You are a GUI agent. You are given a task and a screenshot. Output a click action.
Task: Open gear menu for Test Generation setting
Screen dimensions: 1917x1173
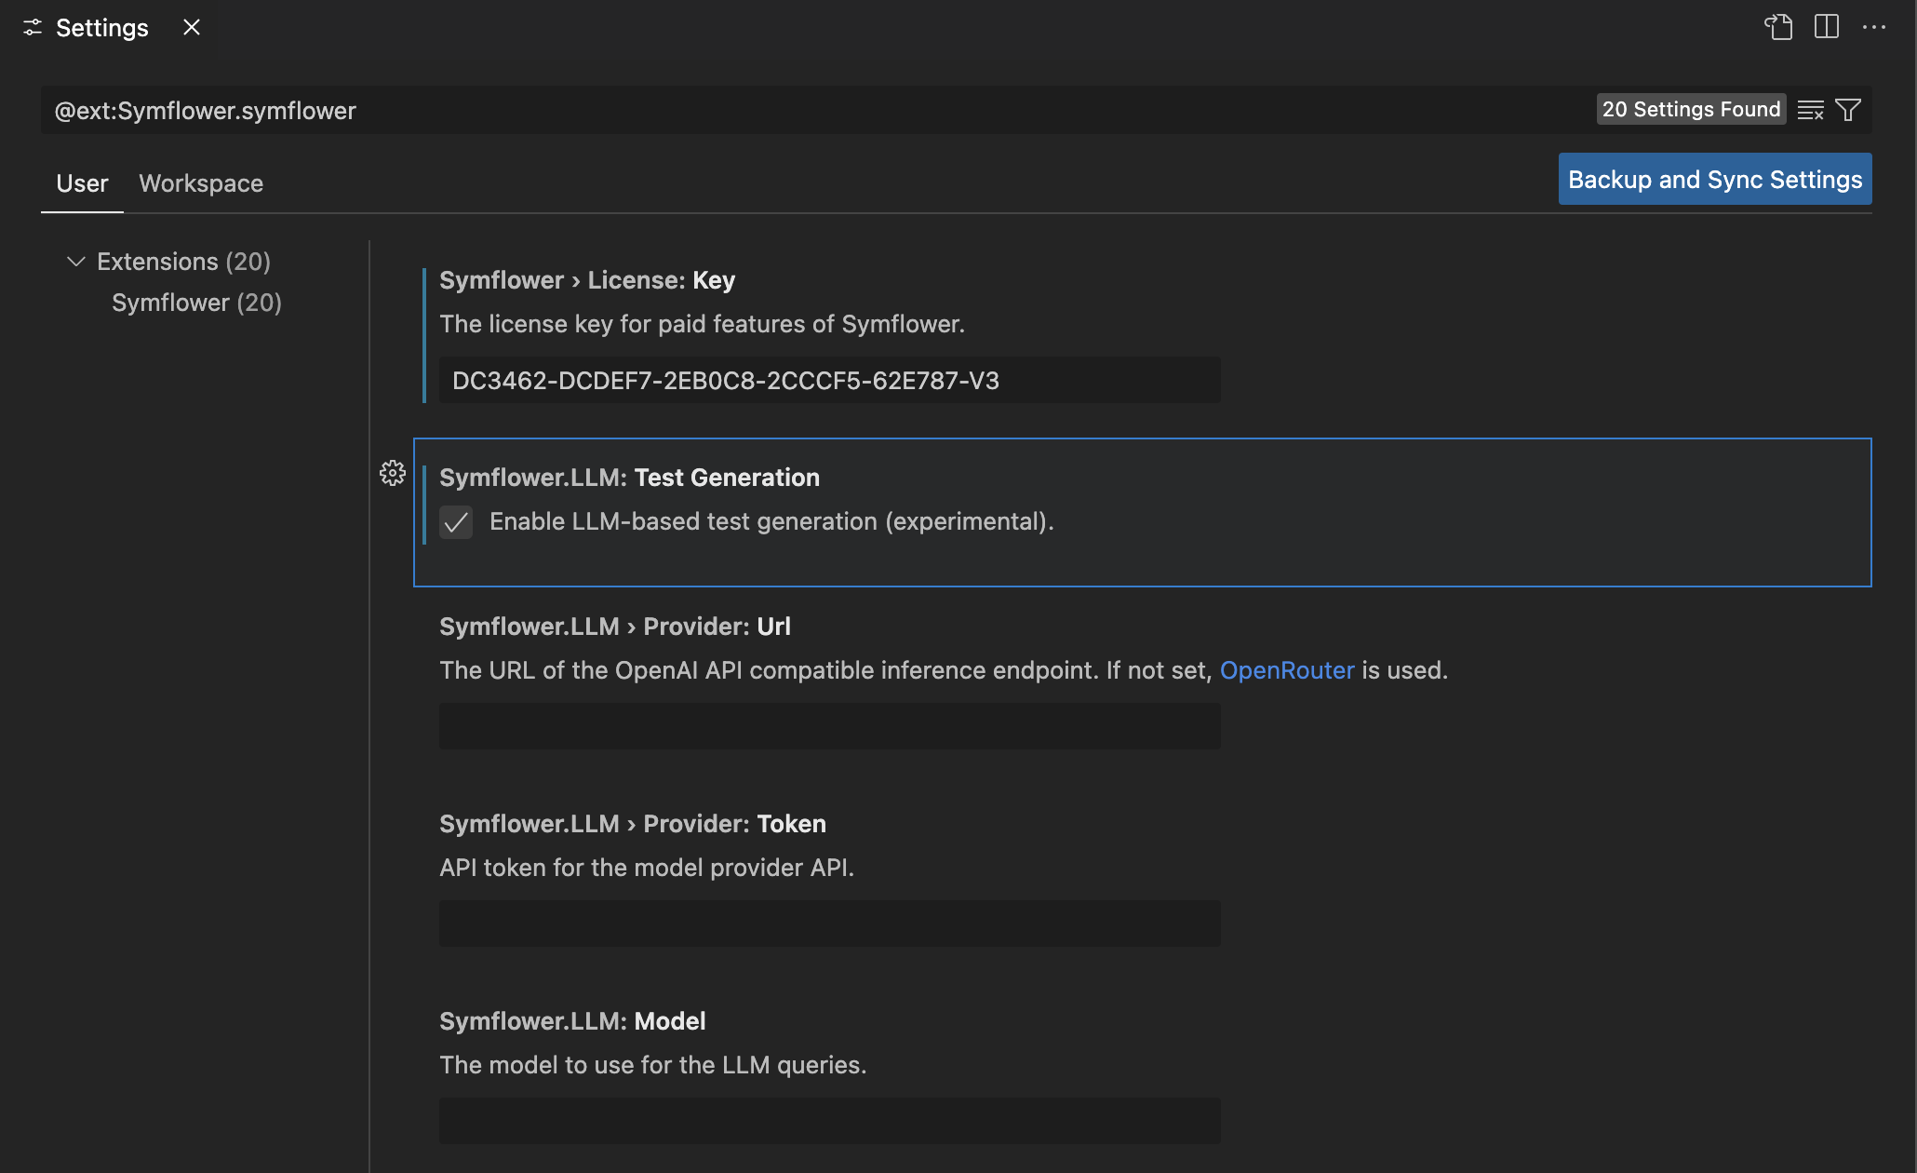click(x=393, y=473)
